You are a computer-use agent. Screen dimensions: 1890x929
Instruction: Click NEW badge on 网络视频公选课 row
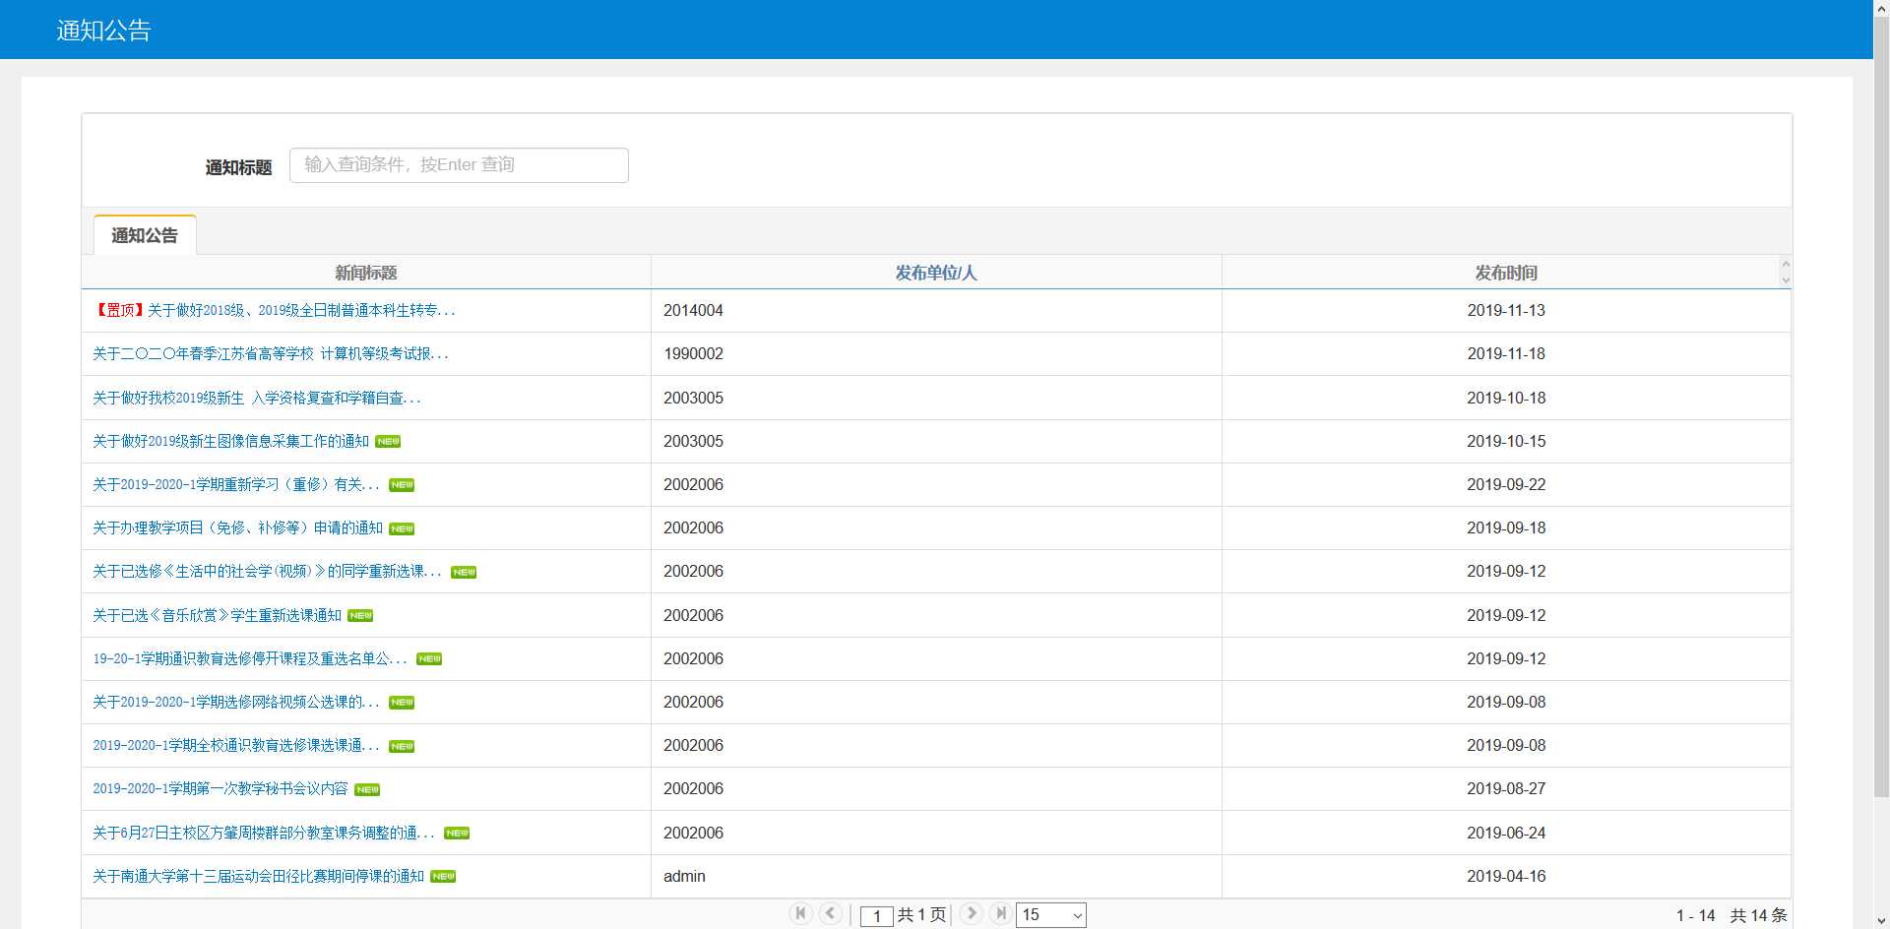point(402,703)
